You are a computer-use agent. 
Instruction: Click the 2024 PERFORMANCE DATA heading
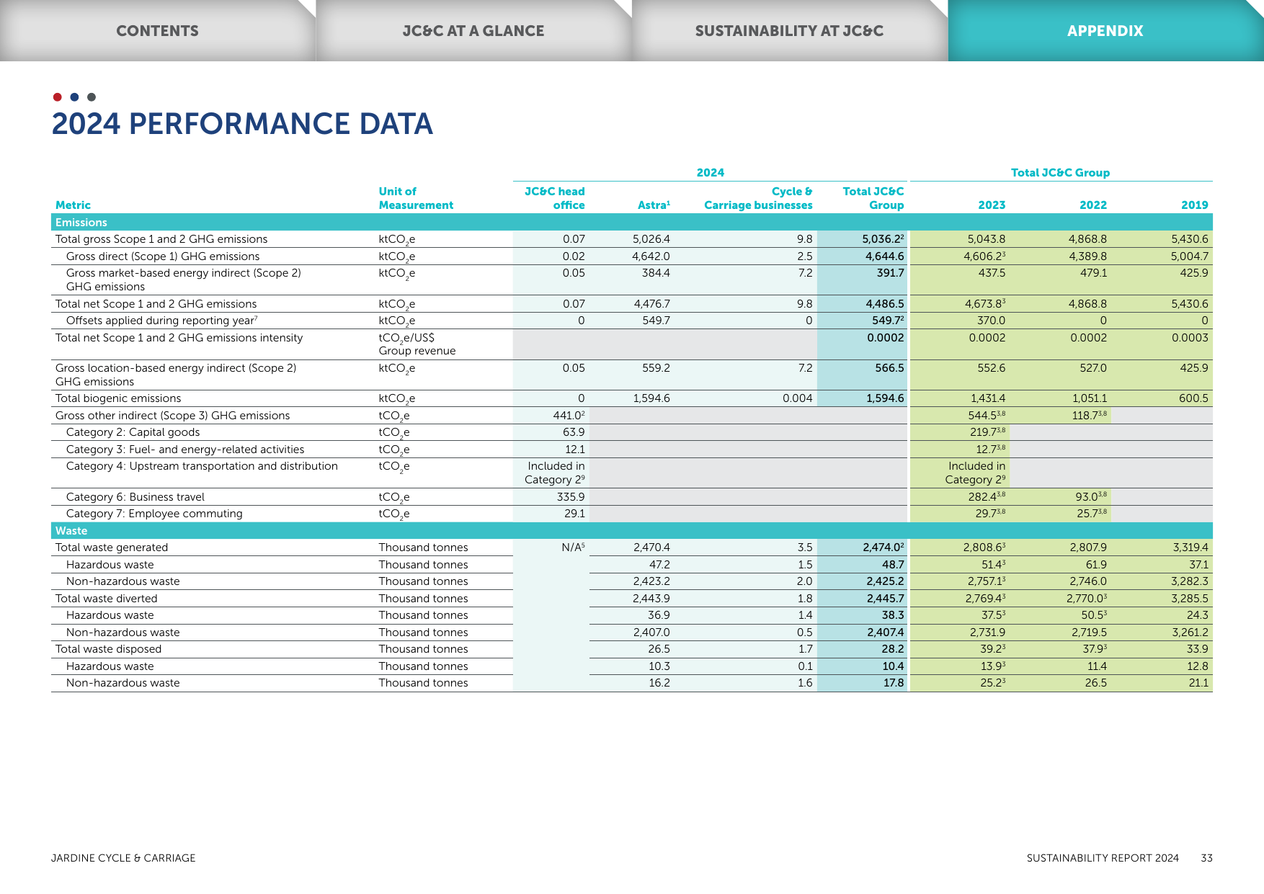[x=242, y=124]
